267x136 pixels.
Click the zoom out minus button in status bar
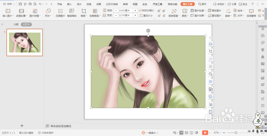click(x=224, y=133)
